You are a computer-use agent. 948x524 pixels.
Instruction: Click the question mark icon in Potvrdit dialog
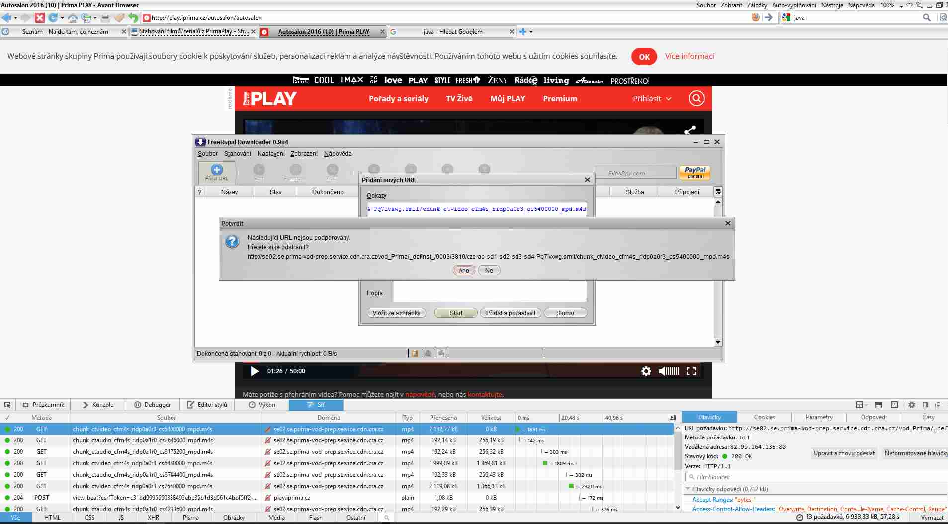[232, 242]
